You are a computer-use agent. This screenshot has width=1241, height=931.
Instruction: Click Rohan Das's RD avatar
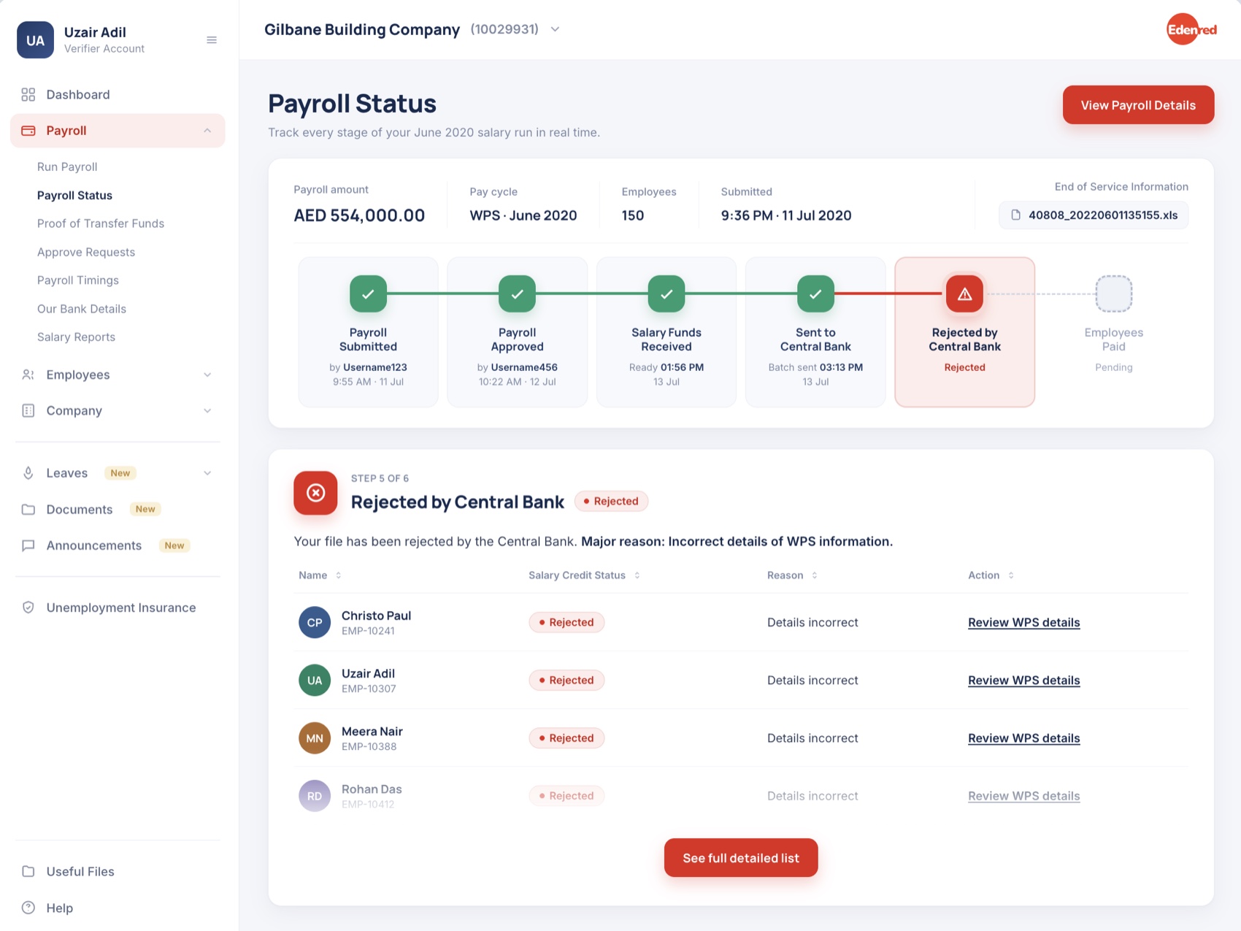pos(315,796)
